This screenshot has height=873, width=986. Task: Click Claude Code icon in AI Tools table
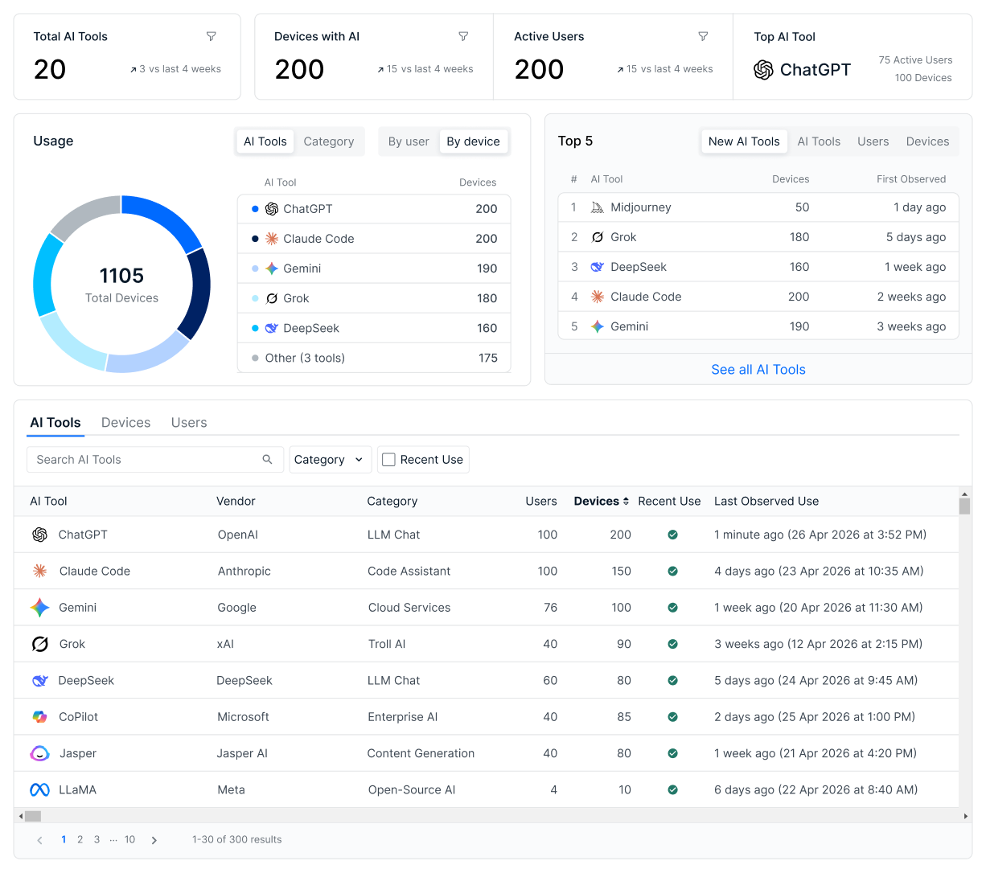click(x=39, y=571)
